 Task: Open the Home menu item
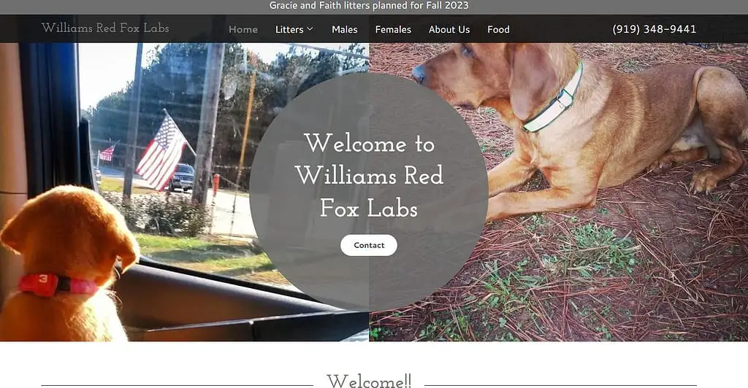pyautogui.click(x=243, y=29)
